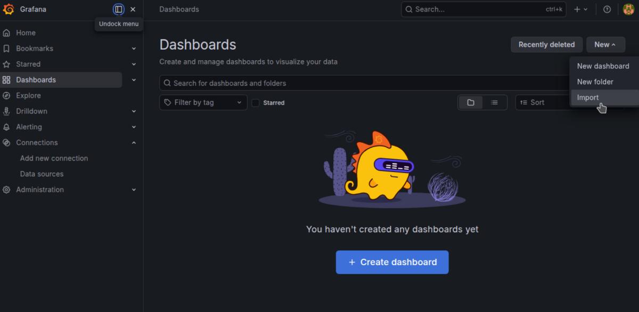Go to Add new connection
Image resolution: width=639 pixels, height=312 pixels.
54,158
